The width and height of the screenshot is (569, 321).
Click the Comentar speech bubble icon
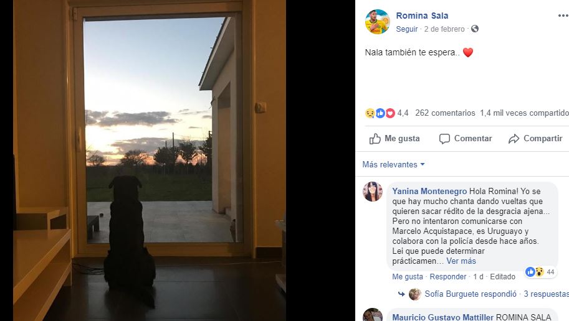click(x=444, y=139)
